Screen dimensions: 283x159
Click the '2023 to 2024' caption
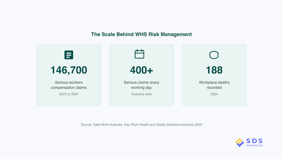69,94
